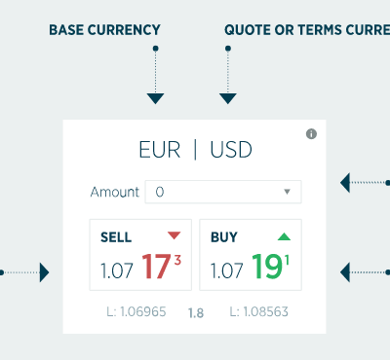
Task: Click the info icon on the EUR/USD tile
Action: pyautogui.click(x=311, y=134)
